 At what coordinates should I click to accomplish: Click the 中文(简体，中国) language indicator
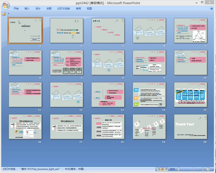74,169
